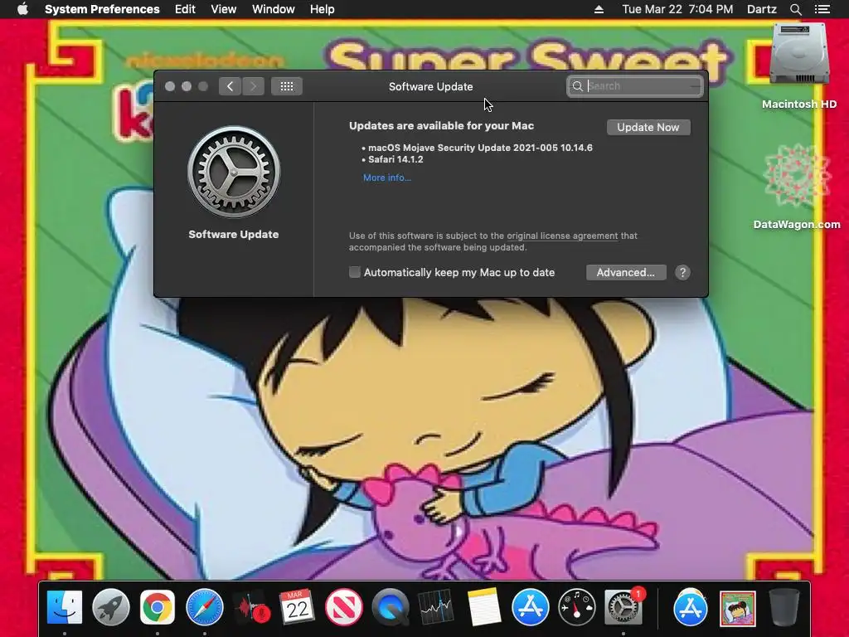Launch Google Chrome from the Dock

tap(158, 607)
